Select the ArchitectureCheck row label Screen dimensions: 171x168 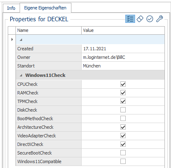(x=49, y=127)
